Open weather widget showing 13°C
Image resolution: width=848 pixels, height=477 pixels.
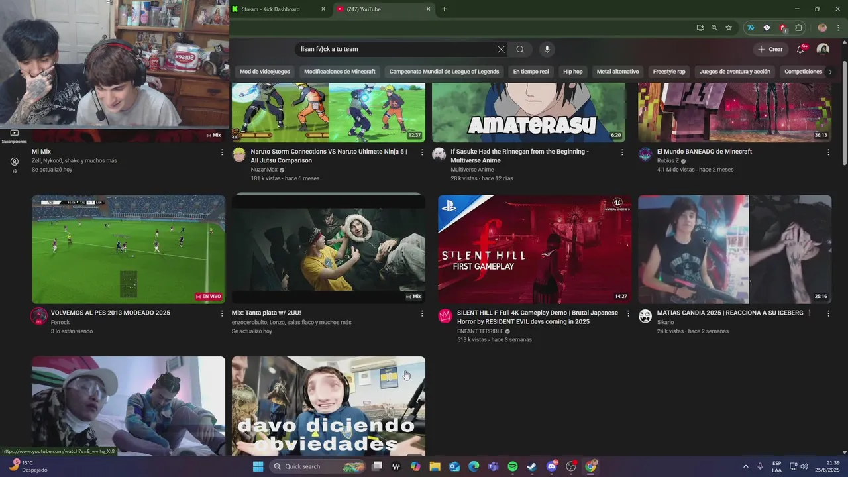tap(28, 466)
